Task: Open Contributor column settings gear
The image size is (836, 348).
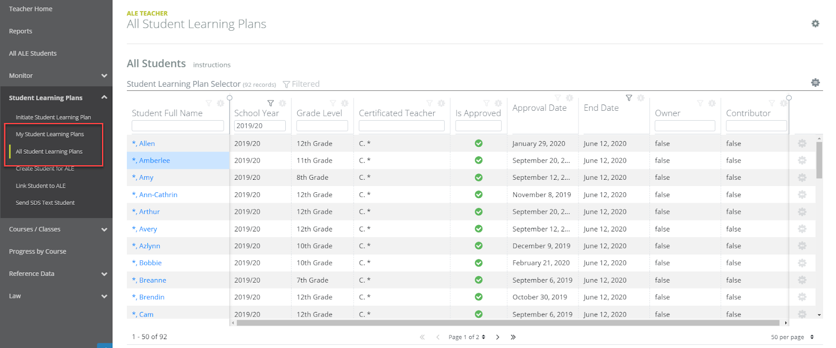Action: click(783, 103)
